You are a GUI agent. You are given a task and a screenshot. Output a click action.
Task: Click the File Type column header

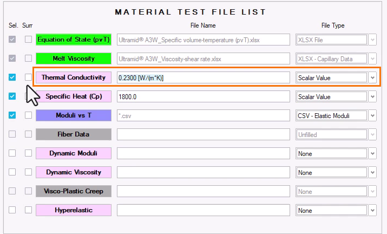333,25
